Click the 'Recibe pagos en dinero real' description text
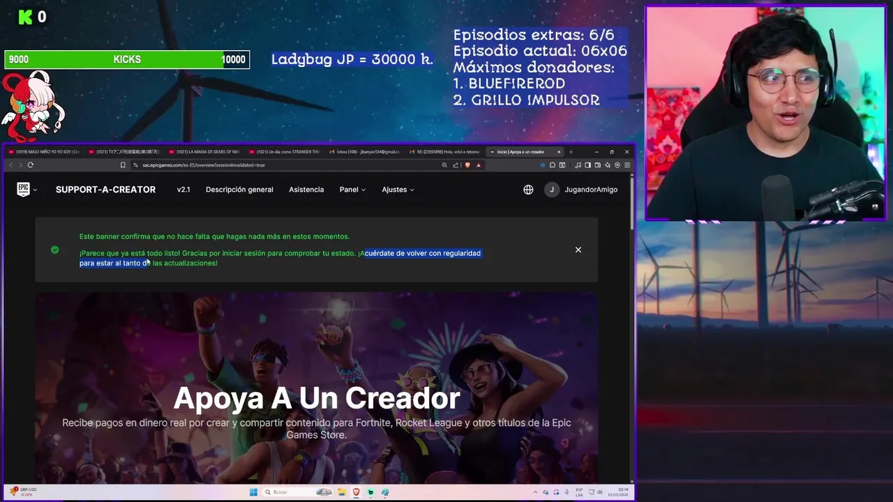Viewport: 893px width, 502px height. 317,429
